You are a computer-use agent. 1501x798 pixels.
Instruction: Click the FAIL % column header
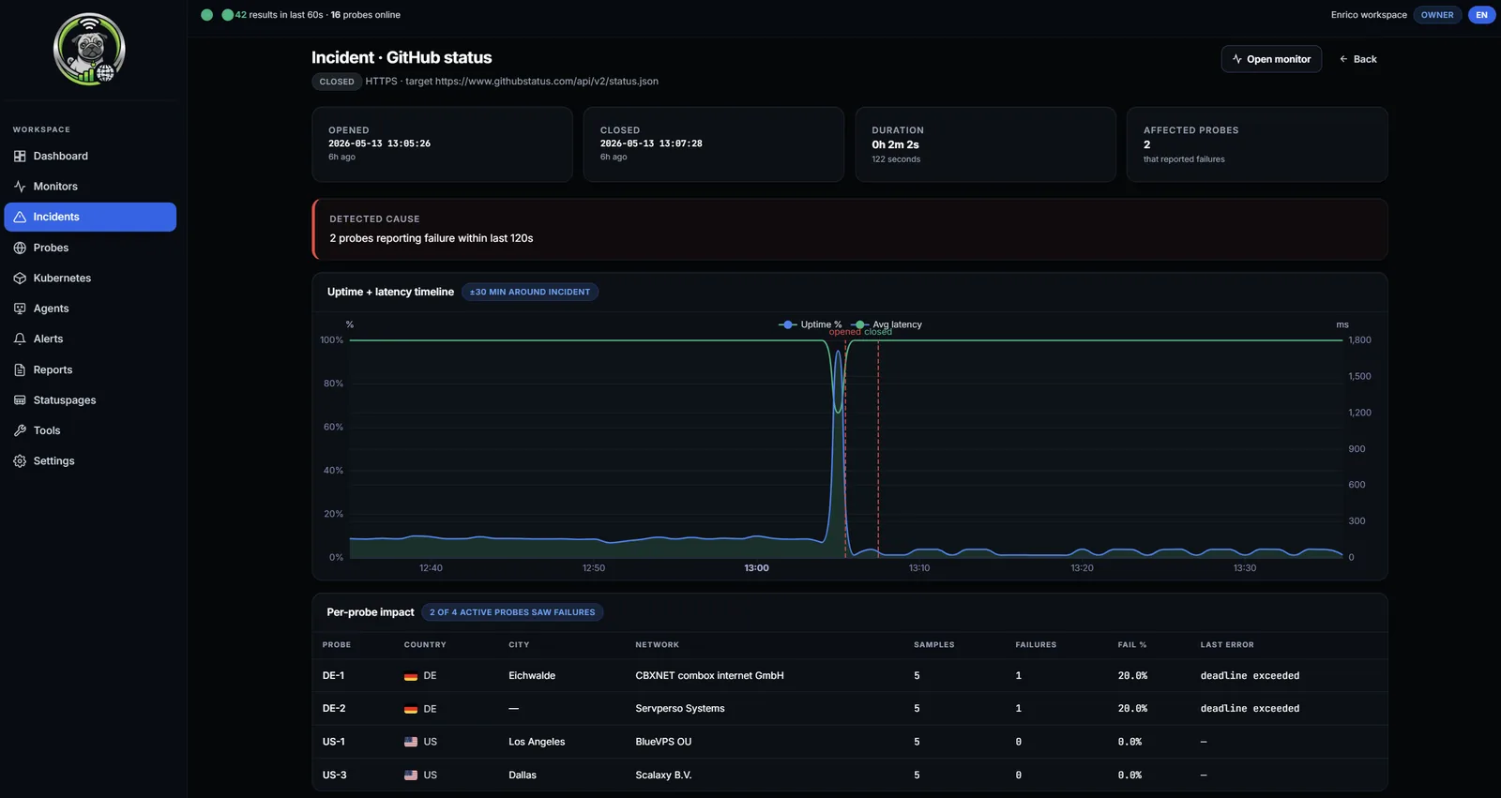coord(1132,645)
